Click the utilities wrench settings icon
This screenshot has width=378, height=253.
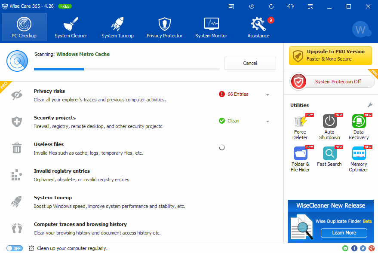click(370, 105)
